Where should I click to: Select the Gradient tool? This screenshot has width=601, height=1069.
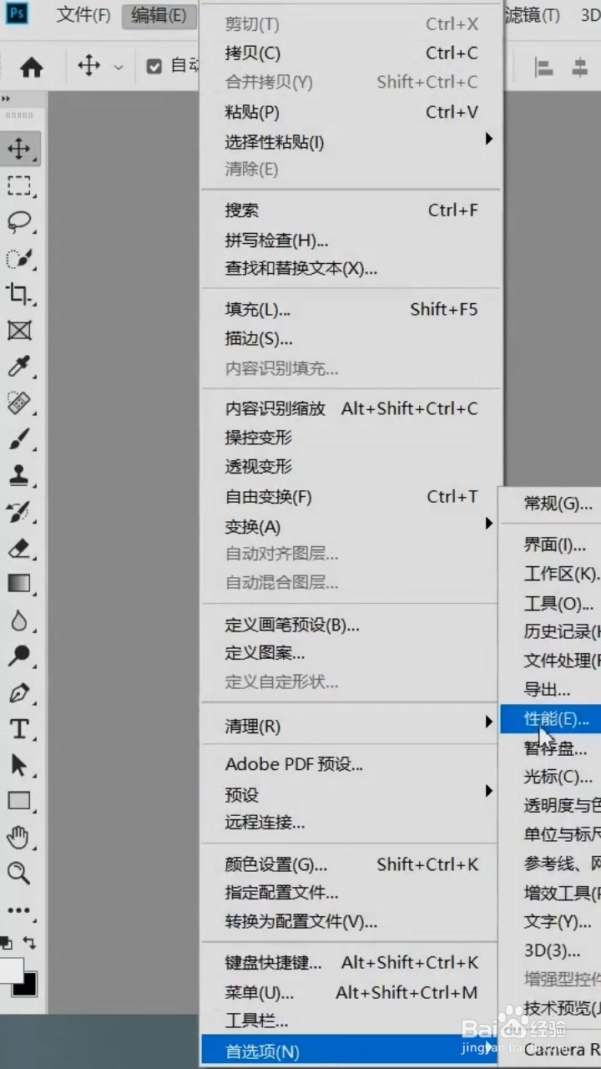coord(19,583)
